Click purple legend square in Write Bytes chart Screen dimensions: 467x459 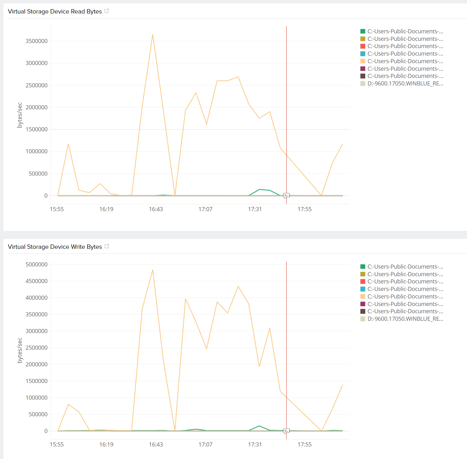pyautogui.click(x=363, y=304)
